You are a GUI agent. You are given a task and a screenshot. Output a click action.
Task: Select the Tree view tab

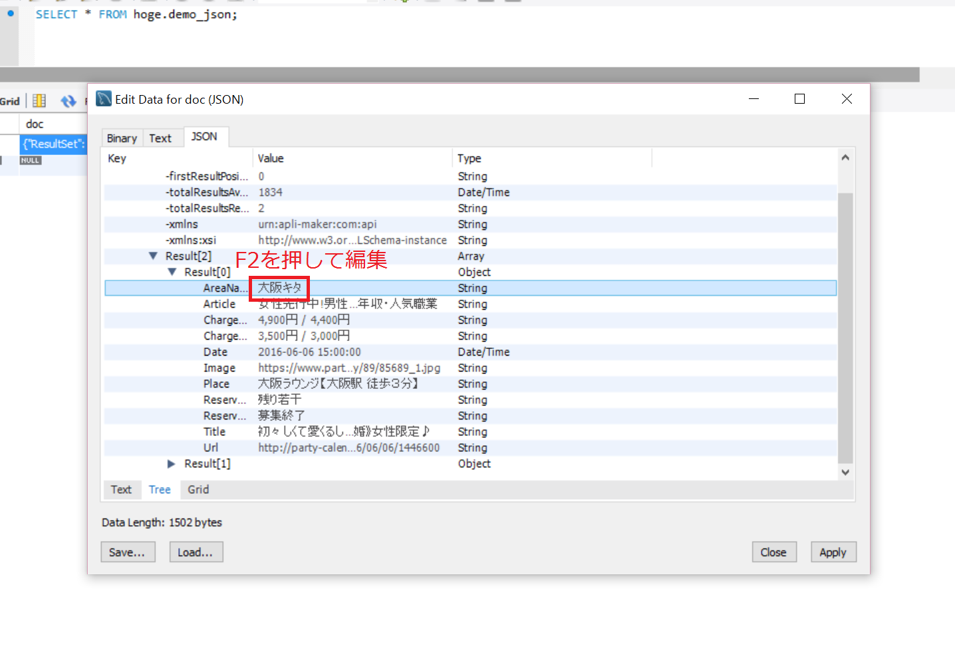160,489
